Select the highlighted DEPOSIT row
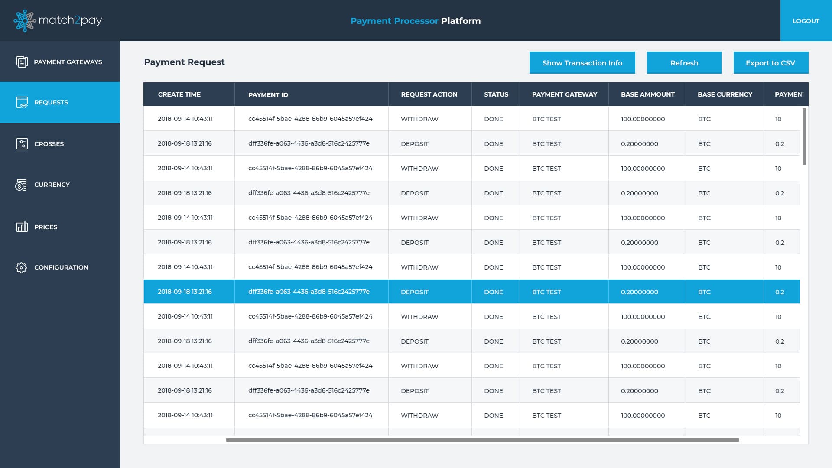 (414, 292)
